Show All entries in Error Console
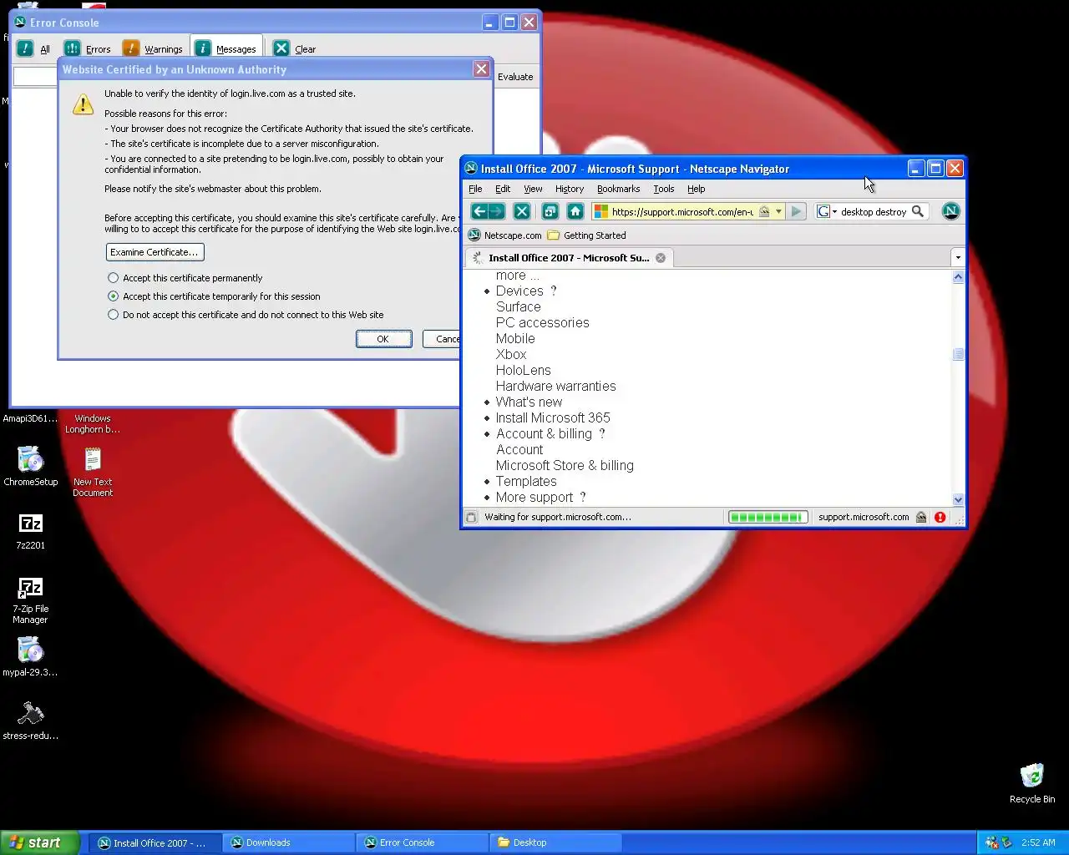Screen dimensions: 1069x855 (x=34, y=48)
